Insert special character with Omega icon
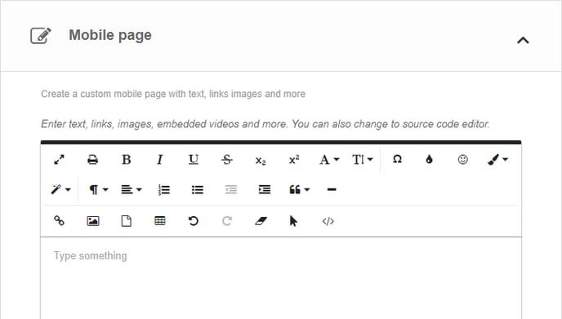562x319 pixels. pos(397,159)
